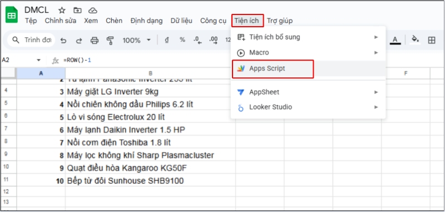Star the DMCL document

tap(62, 11)
